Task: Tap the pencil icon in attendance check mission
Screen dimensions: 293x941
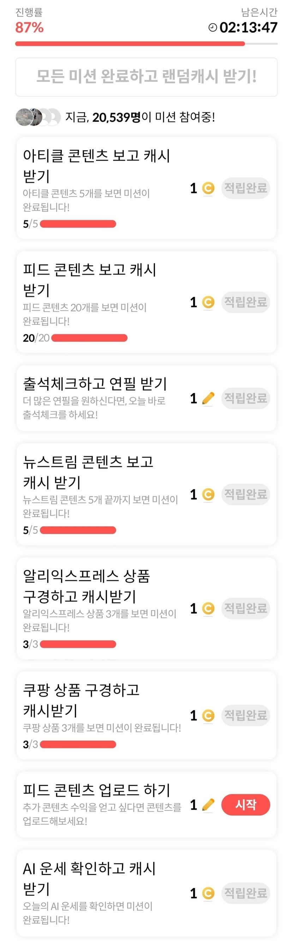Action: (208, 398)
